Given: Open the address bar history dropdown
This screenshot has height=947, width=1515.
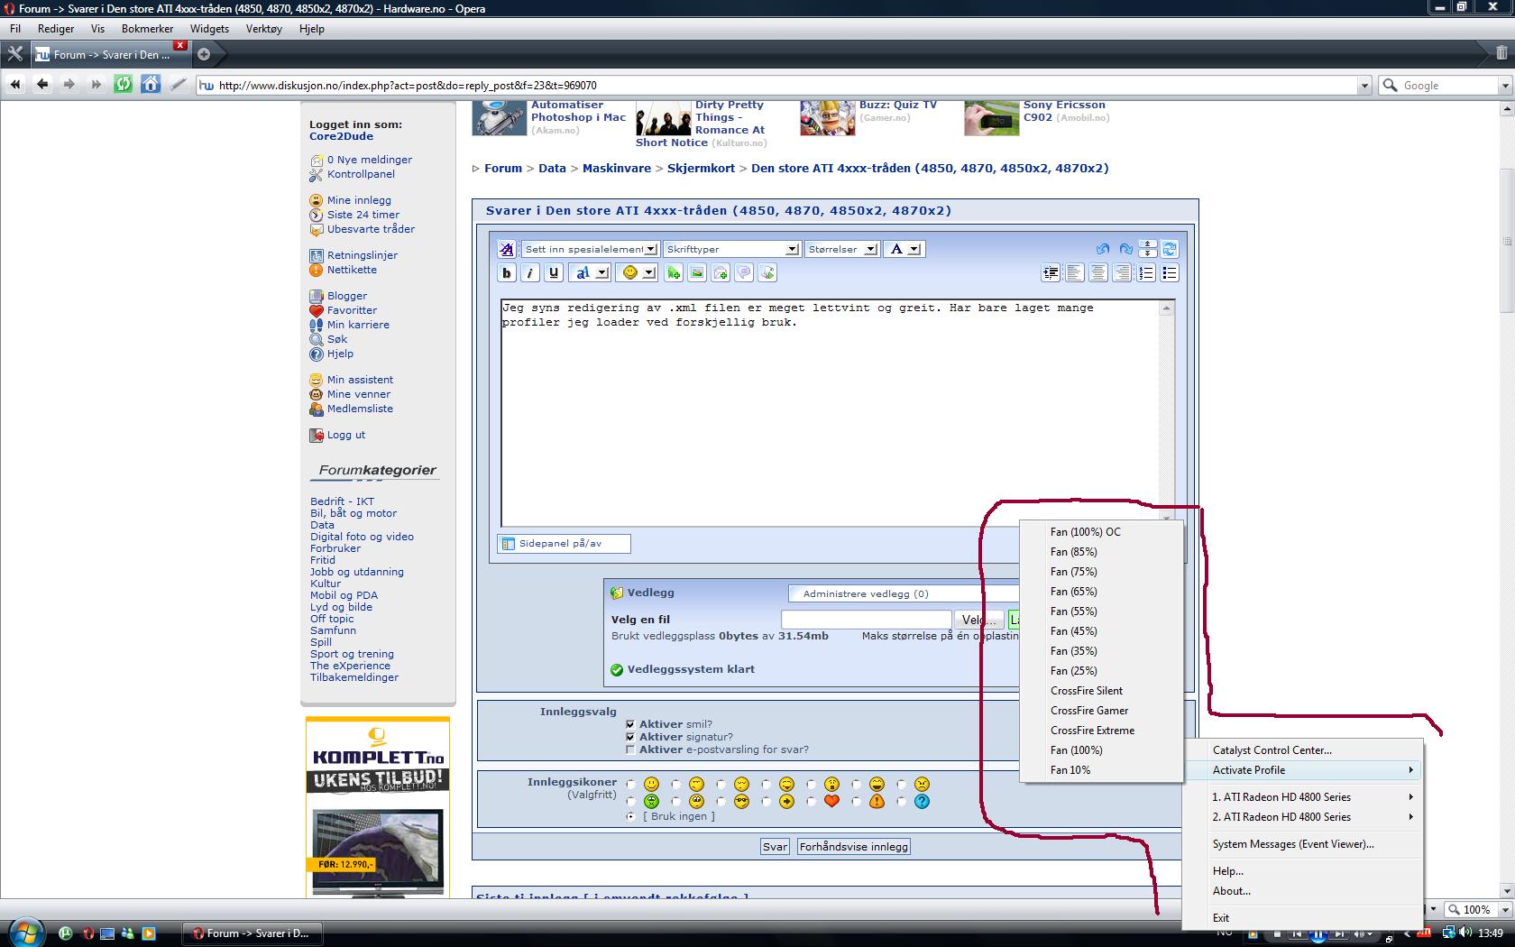Looking at the screenshot, I should [1364, 86].
